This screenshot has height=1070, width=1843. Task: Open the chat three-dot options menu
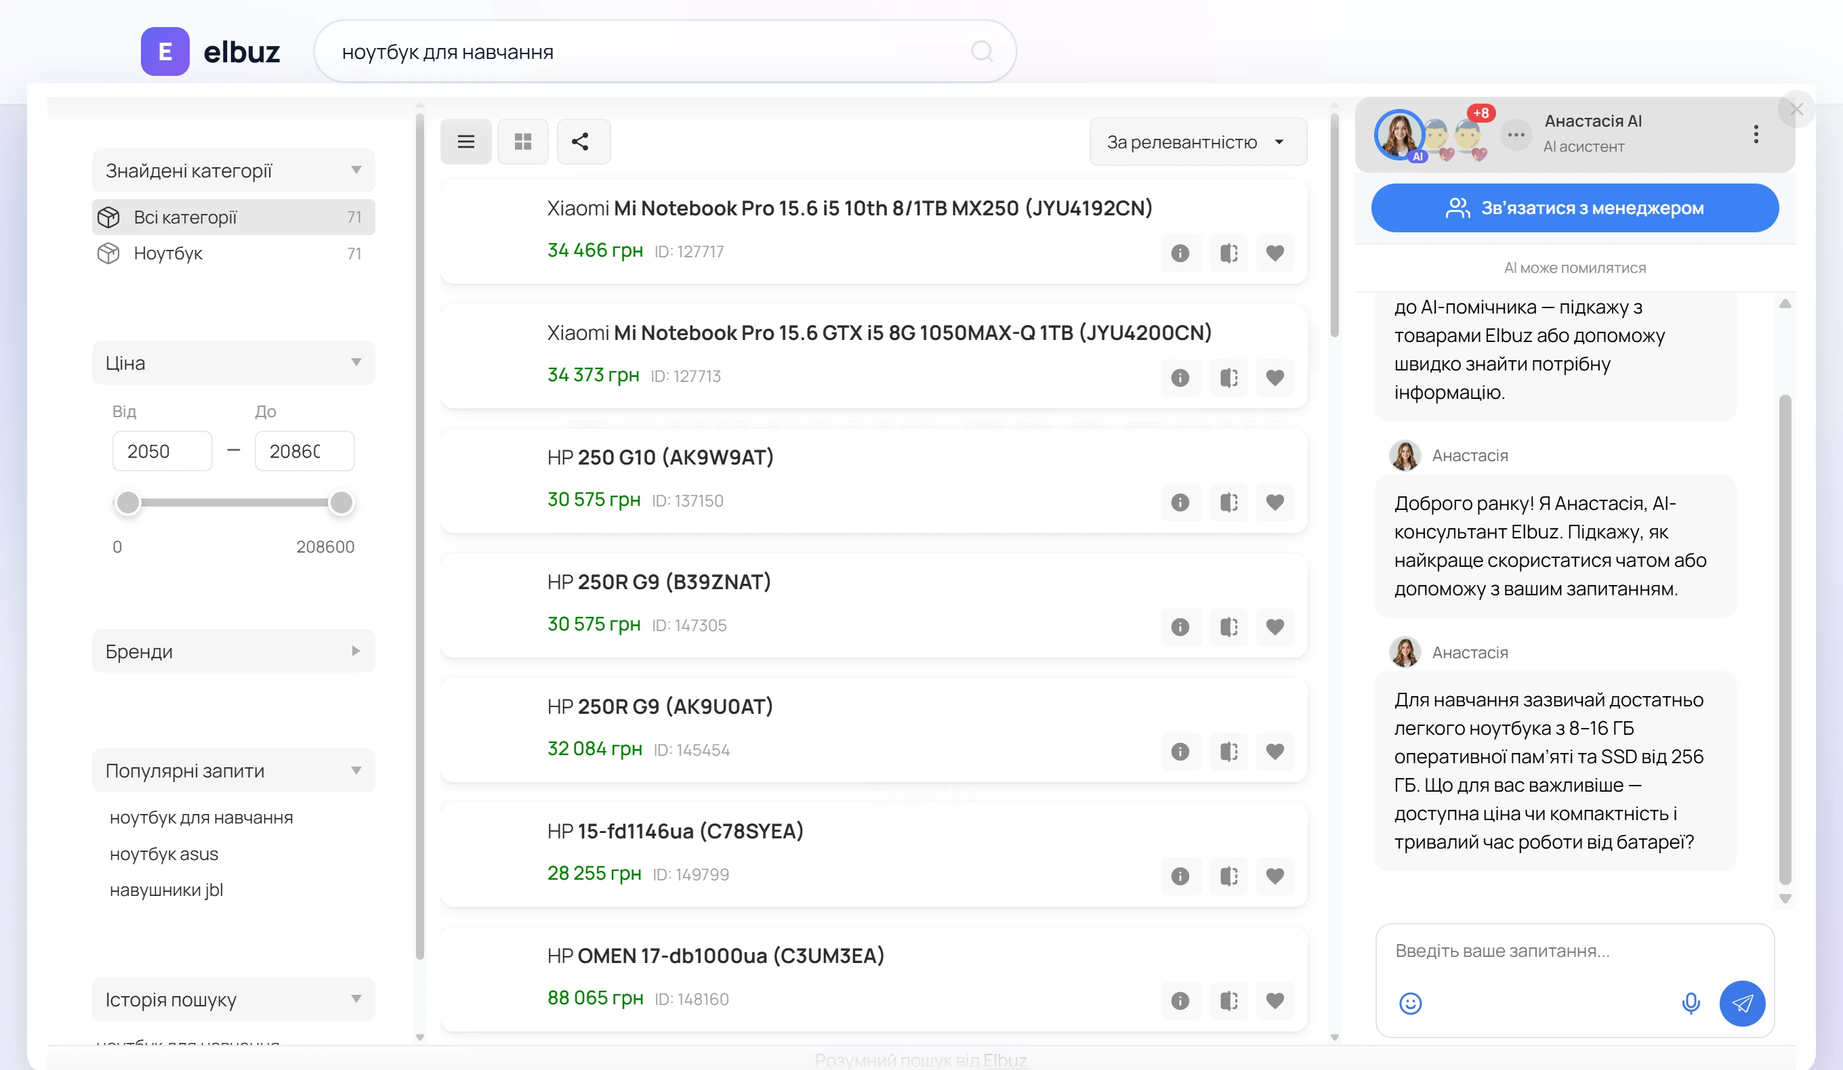(1756, 134)
